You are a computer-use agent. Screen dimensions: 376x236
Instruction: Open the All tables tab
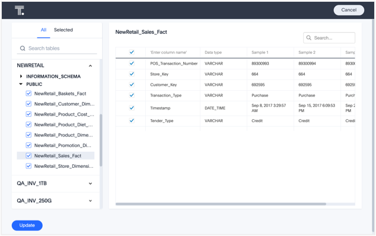pyautogui.click(x=43, y=30)
